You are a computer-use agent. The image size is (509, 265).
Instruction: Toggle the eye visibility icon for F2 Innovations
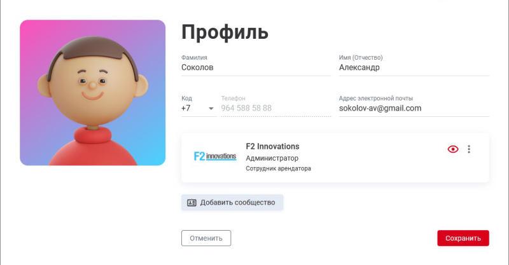click(x=453, y=149)
